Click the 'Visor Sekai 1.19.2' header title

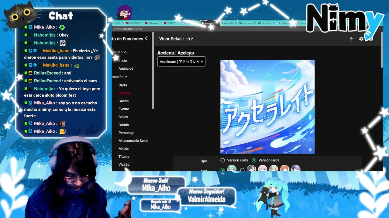tap(176, 39)
